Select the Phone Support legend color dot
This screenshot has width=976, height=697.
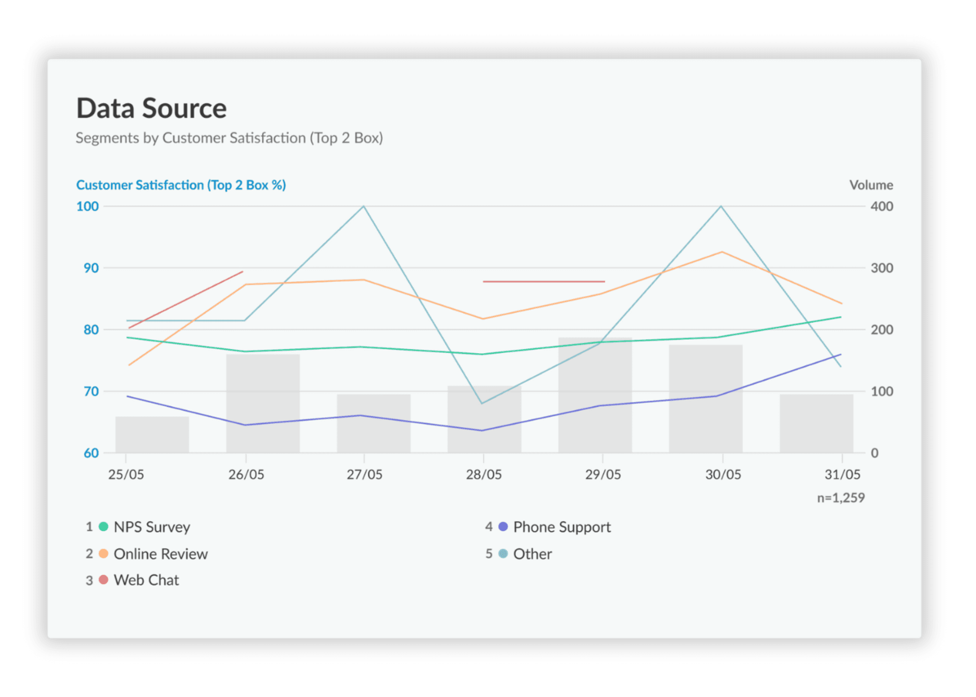(x=502, y=527)
